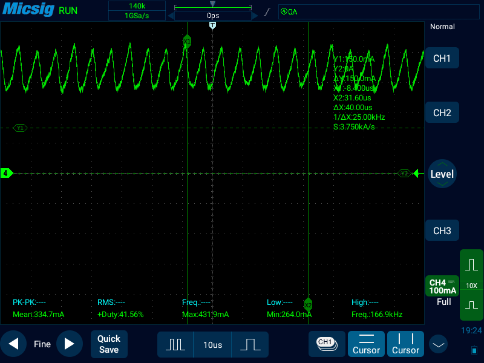Select the X1 cursor marker on the waveform

click(187, 41)
